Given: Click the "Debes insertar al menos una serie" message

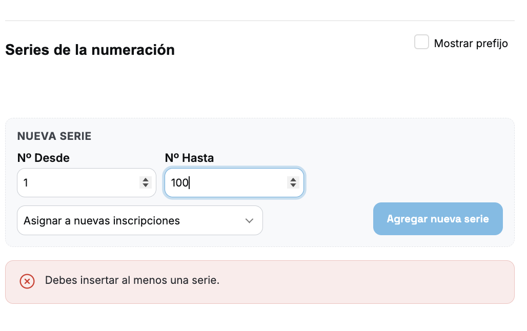Looking at the screenshot, I should (132, 280).
